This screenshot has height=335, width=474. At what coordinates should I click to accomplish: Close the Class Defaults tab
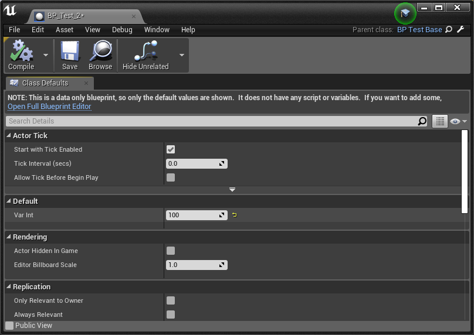pyautogui.click(x=86, y=83)
